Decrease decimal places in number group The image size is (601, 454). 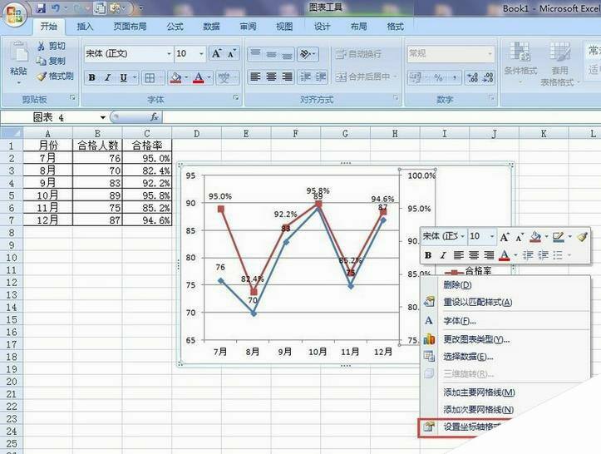coord(488,78)
